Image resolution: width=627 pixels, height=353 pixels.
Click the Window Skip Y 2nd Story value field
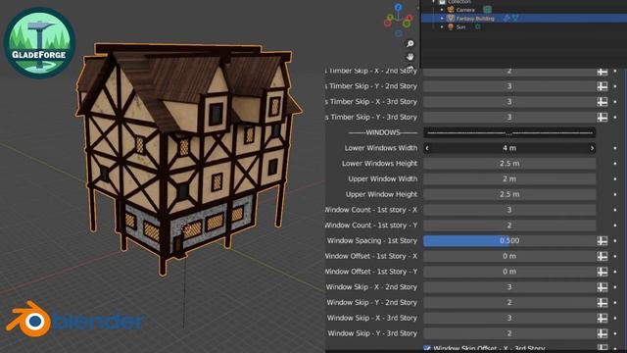509,303
